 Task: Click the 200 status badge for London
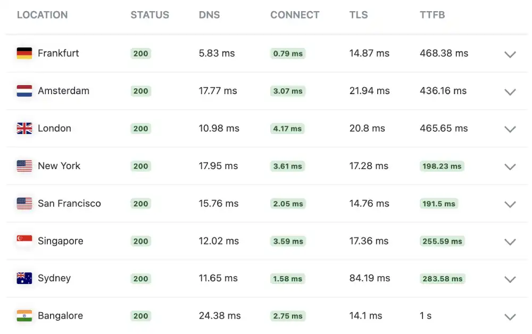140,128
